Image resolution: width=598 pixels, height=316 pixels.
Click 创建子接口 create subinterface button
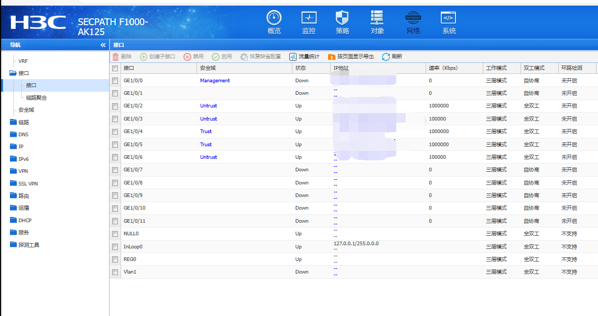[158, 57]
